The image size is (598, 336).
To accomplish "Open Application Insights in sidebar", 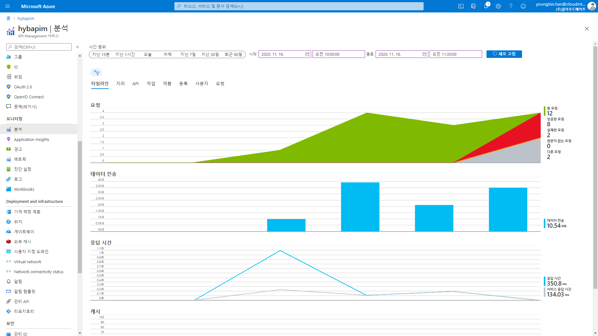I will [x=31, y=139].
